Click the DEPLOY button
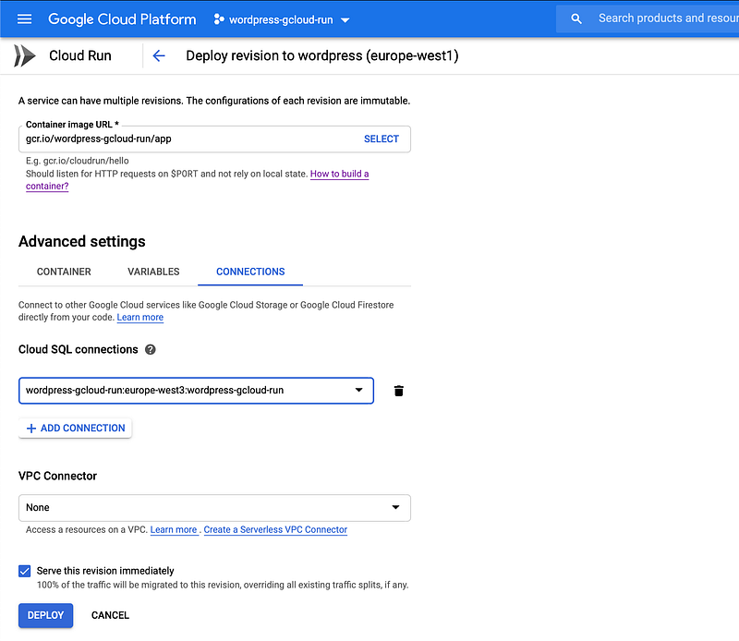739x641 pixels. point(45,615)
